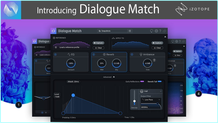Viewport: 218px width, 123px height.
Task: Clear the Apply To profile
Action: tap(157, 48)
